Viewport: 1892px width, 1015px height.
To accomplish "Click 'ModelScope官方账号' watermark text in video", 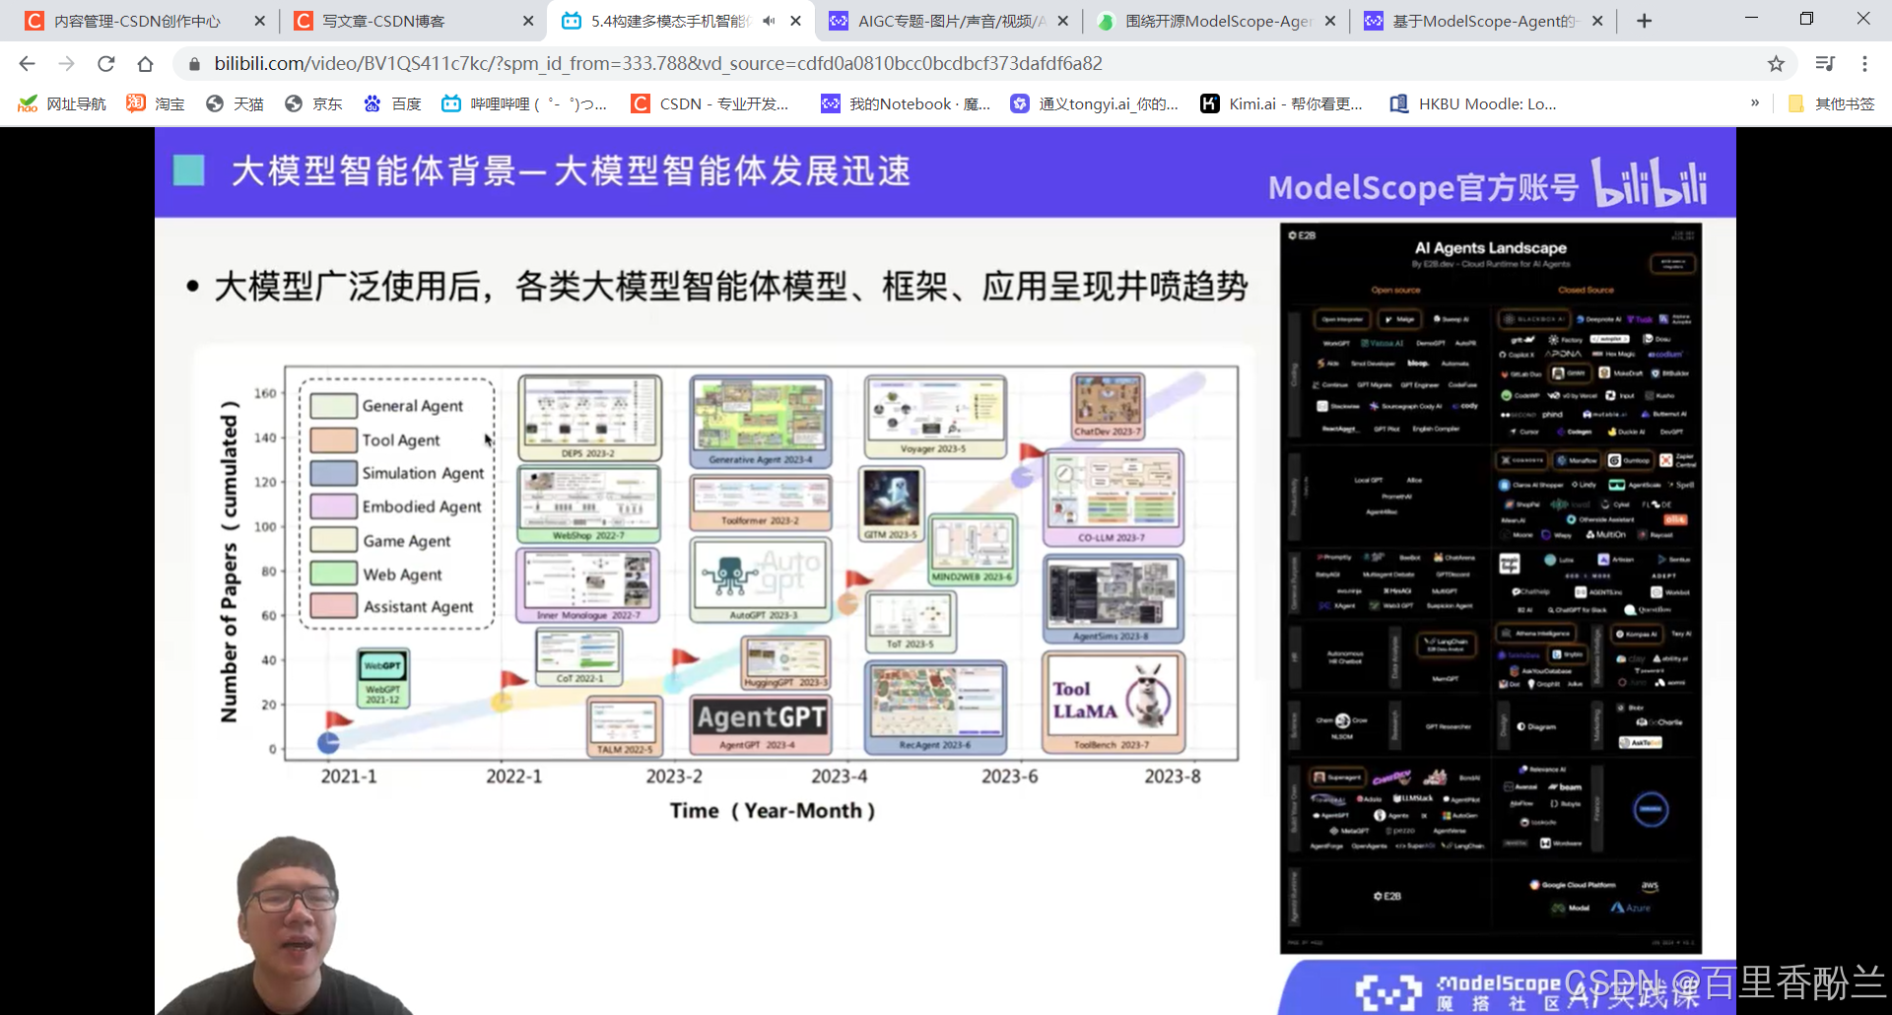I will (x=1423, y=186).
